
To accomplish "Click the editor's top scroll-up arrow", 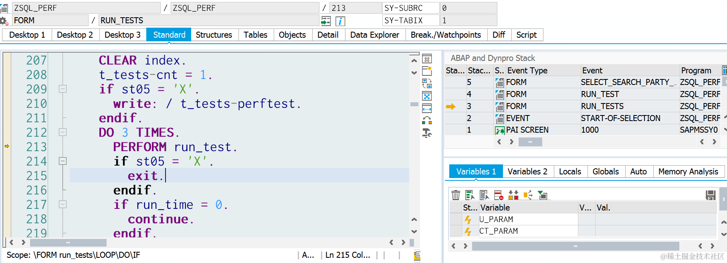I will point(414,61).
